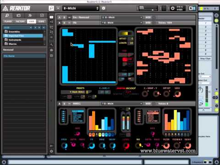Viewport: 220px width, 165px height.
Task: Select the Factory browser tab
Action: tap(20, 22)
